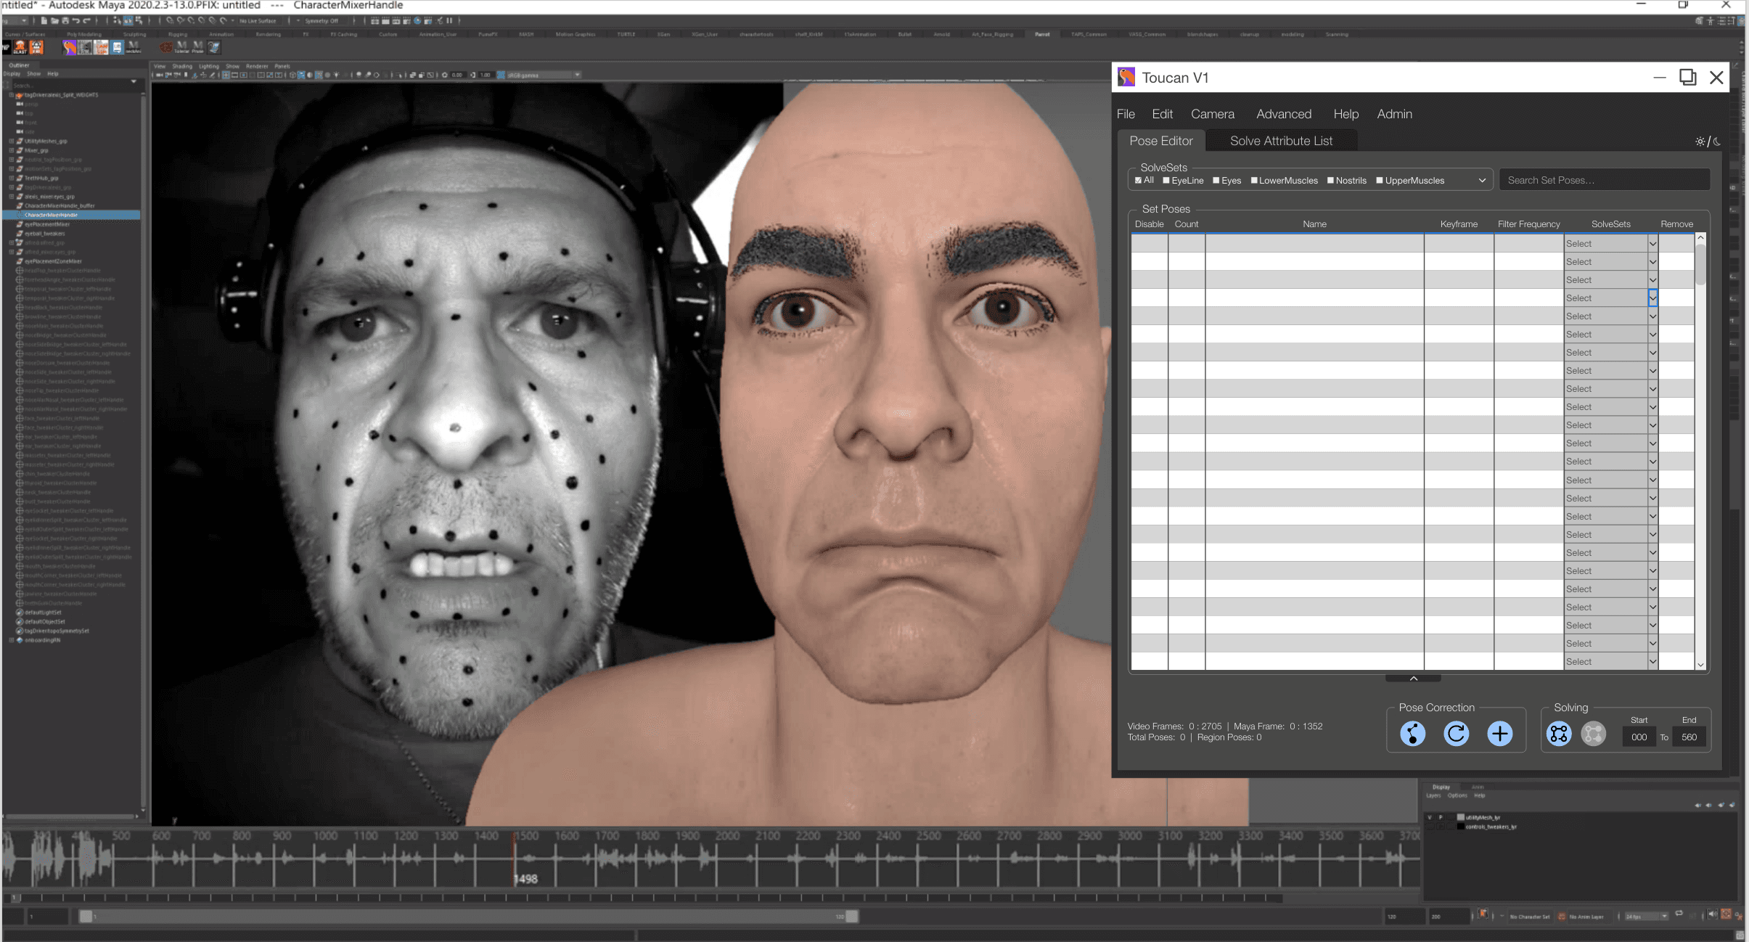Click the Maya open scene folder icon

tap(54, 21)
